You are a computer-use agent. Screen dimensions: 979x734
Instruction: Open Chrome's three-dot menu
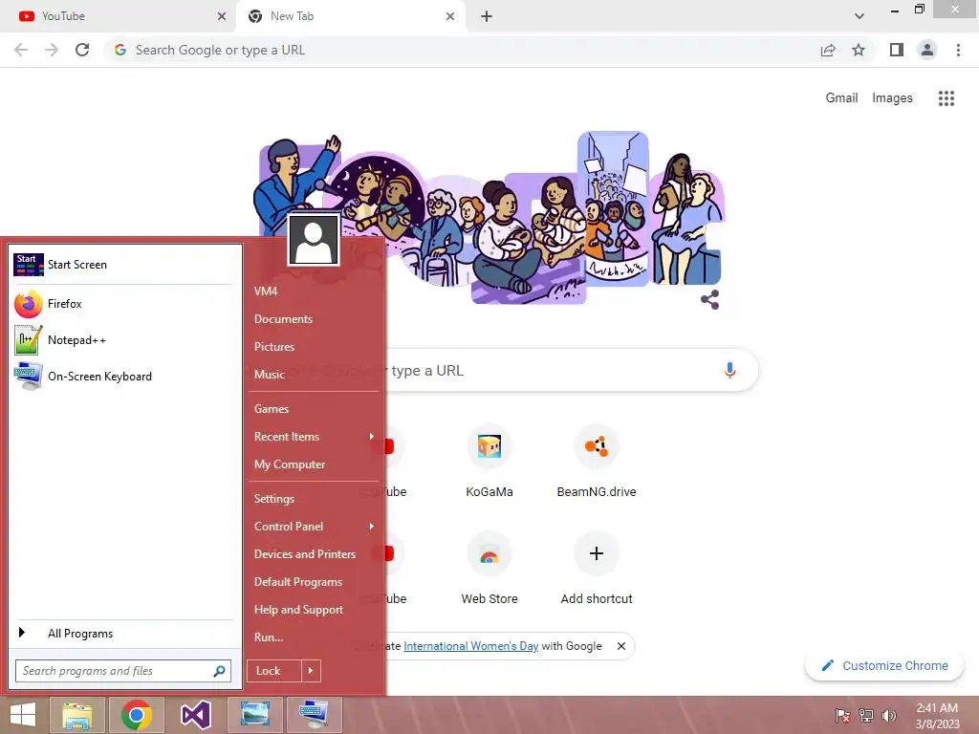coord(958,50)
